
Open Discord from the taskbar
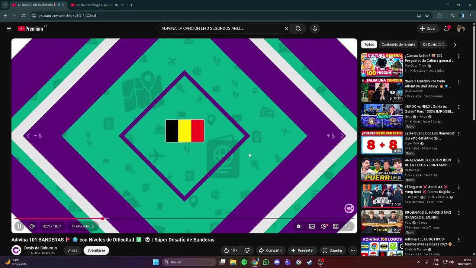click(277, 262)
